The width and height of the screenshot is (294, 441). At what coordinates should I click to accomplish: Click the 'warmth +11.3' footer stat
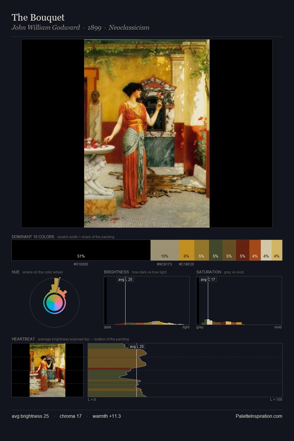(107, 416)
